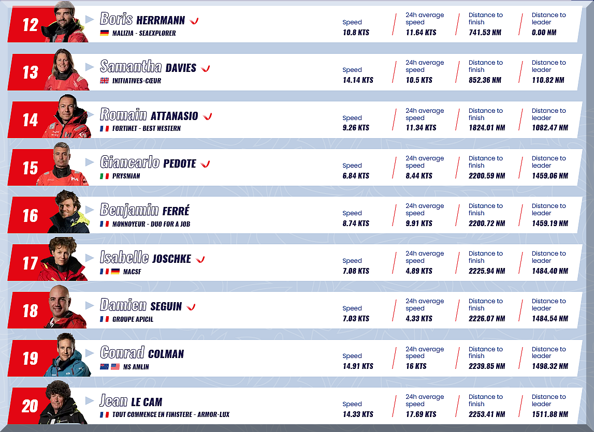
Task: Click the UK flag beside Initiatives-Cœur
Action: (105, 81)
